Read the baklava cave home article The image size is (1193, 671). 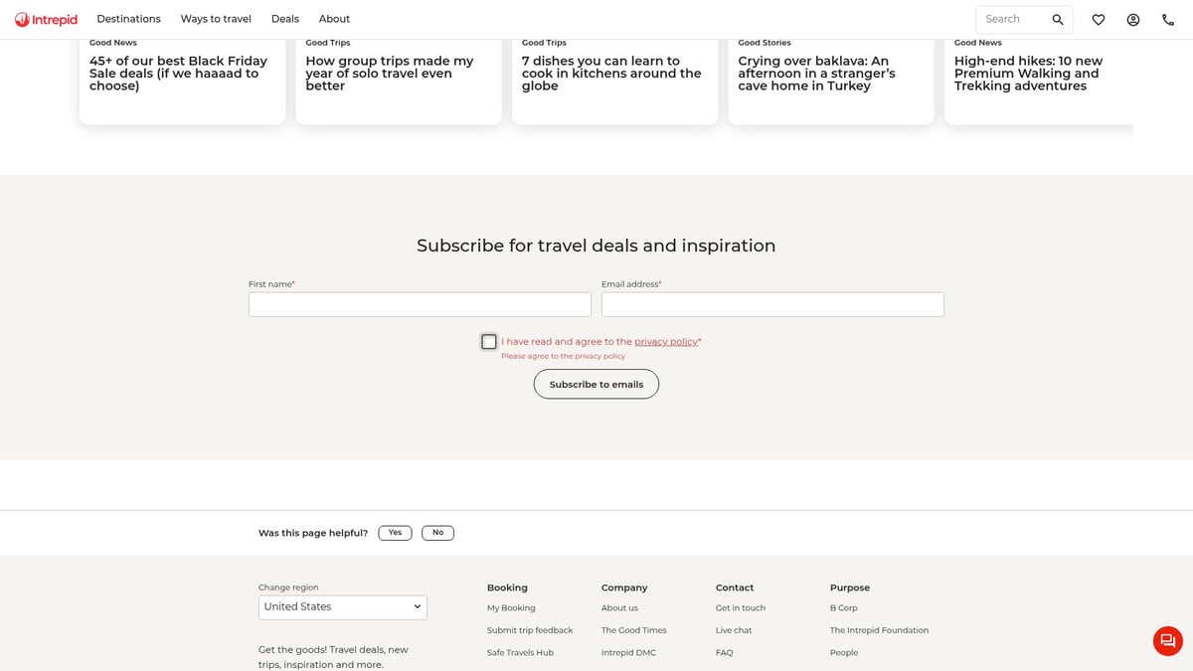(816, 74)
